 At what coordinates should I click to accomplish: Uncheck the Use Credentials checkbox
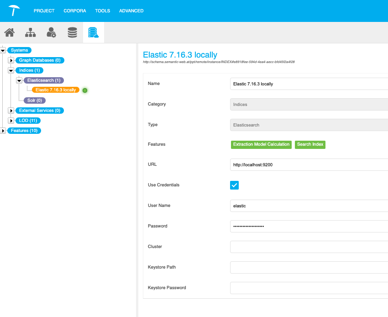[x=234, y=185]
